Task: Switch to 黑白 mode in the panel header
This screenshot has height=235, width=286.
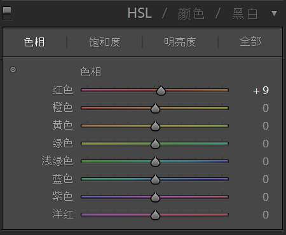Action: tap(245, 14)
